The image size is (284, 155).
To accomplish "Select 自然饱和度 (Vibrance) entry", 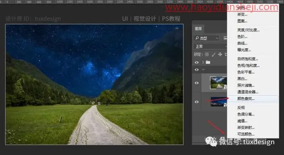I will (x=248, y=59).
